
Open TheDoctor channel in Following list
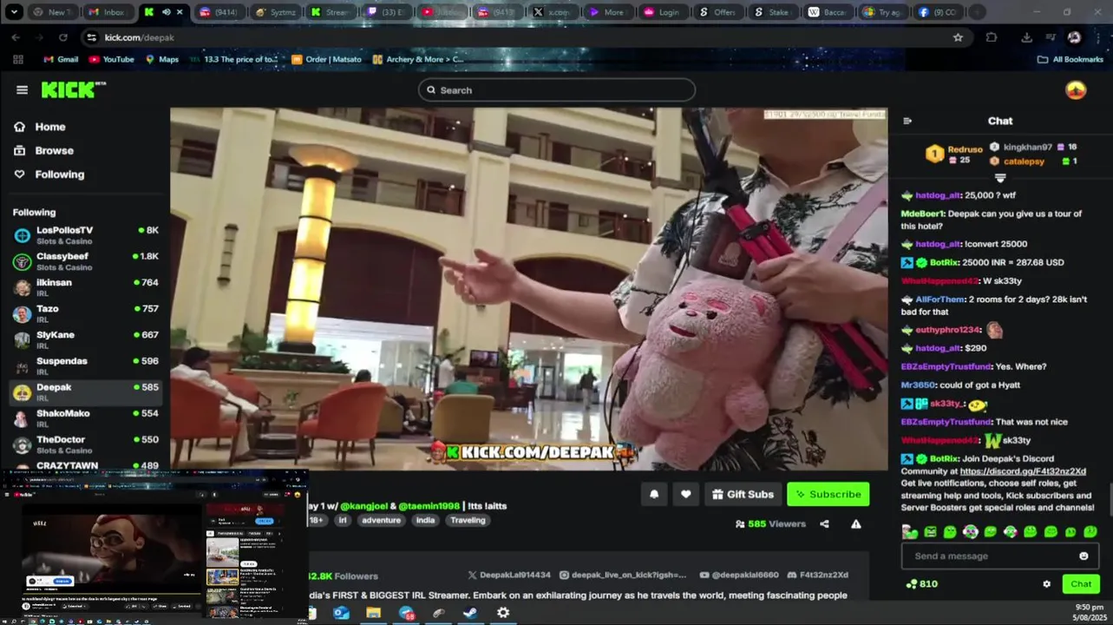click(85, 444)
